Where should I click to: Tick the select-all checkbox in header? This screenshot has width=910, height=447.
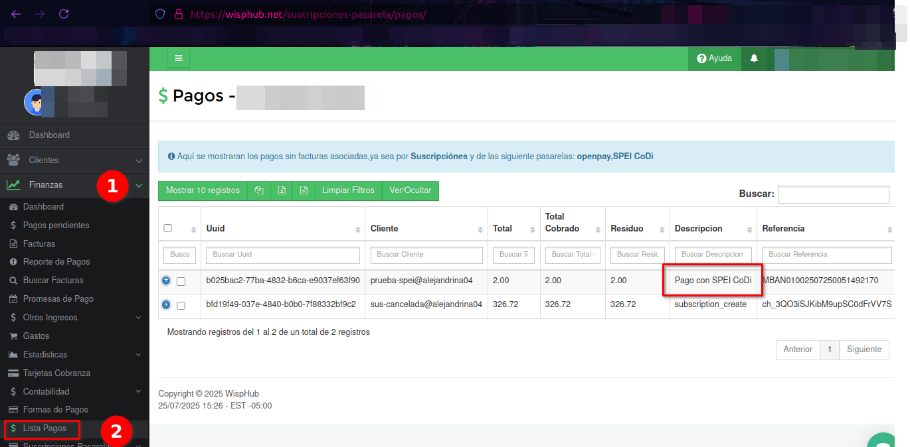point(168,228)
